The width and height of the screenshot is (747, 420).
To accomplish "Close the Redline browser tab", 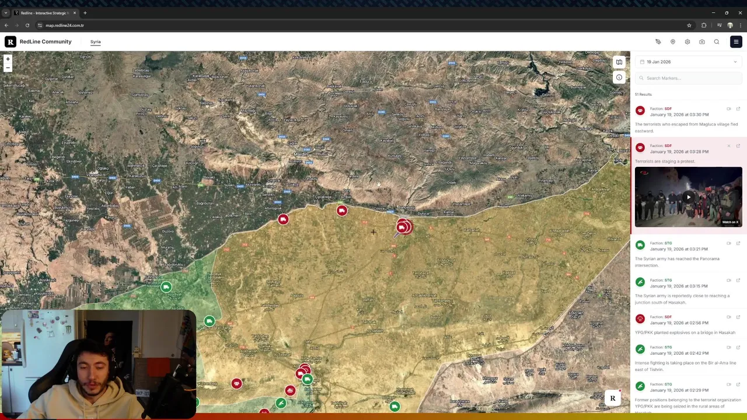I will click(74, 13).
